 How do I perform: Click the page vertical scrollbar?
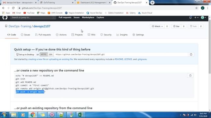210,47
